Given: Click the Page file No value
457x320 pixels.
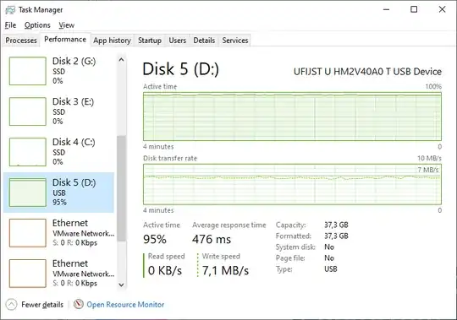Looking at the screenshot, I should (329, 258).
